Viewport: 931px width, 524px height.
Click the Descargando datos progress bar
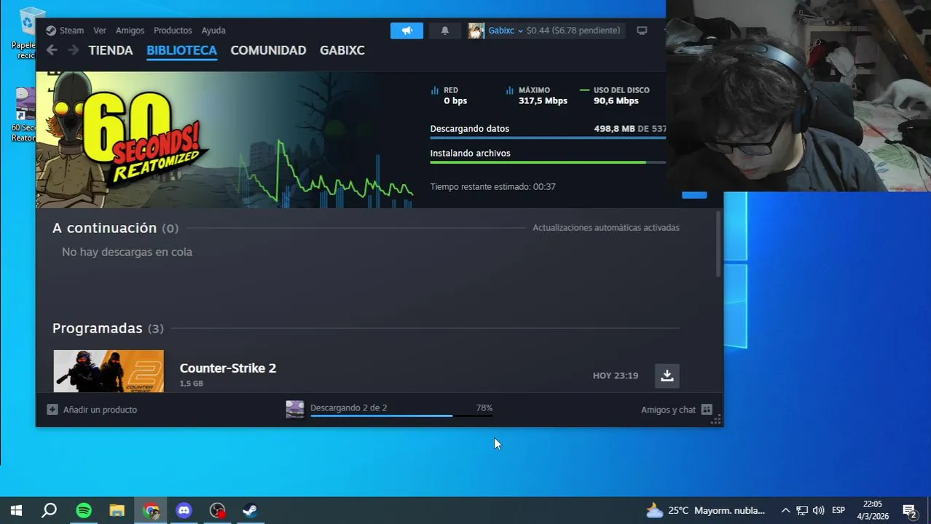(x=548, y=138)
